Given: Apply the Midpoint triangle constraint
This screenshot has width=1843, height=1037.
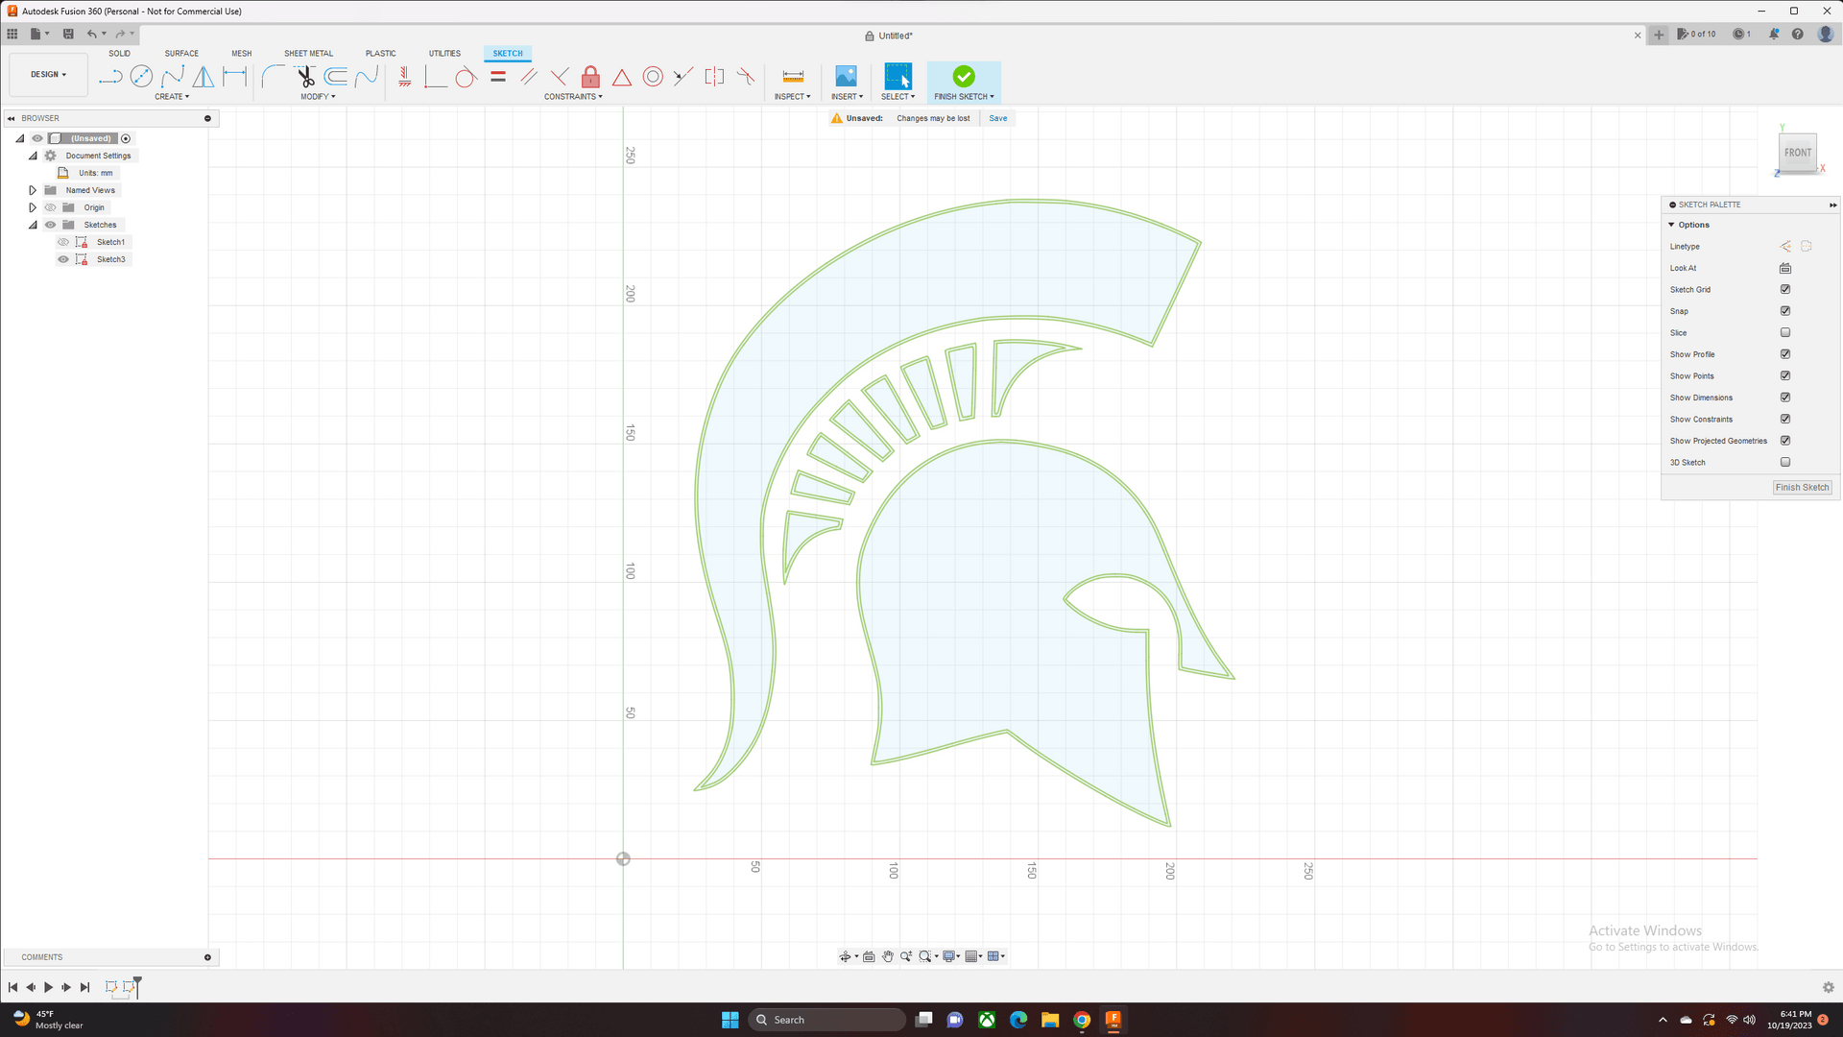Looking at the screenshot, I should pos(622,76).
